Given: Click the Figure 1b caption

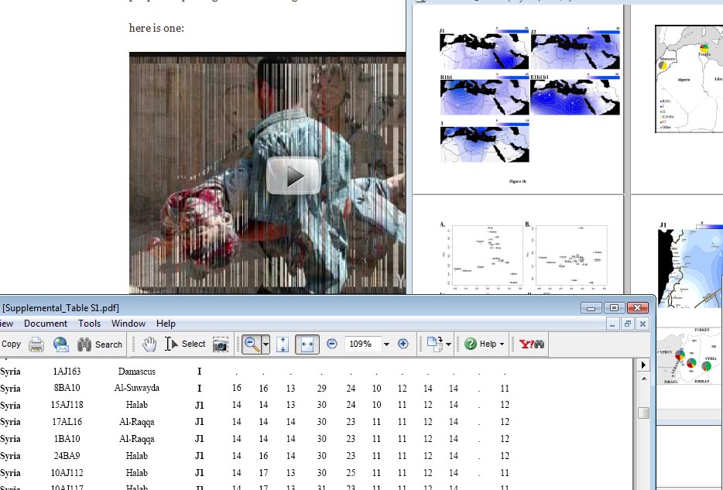Looking at the screenshot, I should click(x=517, y=181).
